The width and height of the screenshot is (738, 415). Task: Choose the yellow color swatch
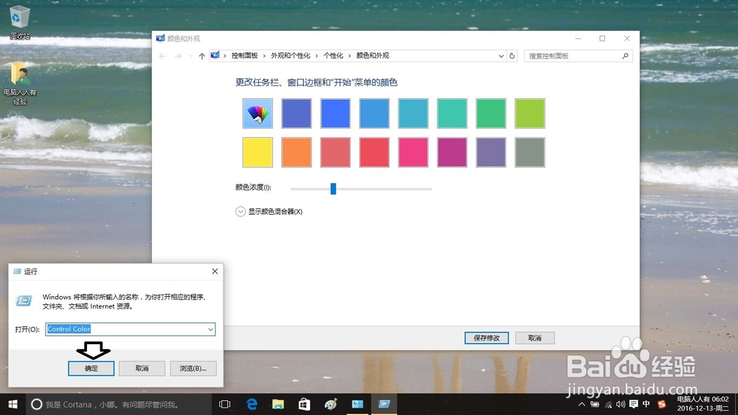[258, 152]
